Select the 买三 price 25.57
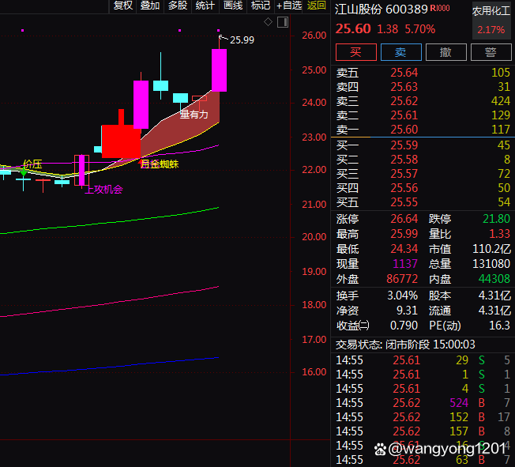 tap(404, 174)
